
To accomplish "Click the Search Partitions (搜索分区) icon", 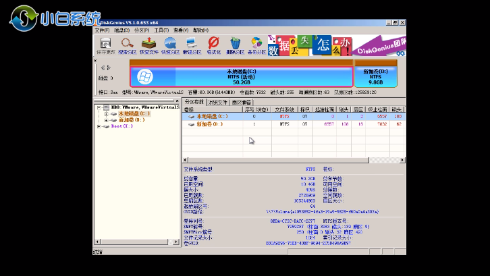I will tap(127, 46).
